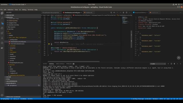
Task: Open the File menu
Action: point(1,10)
